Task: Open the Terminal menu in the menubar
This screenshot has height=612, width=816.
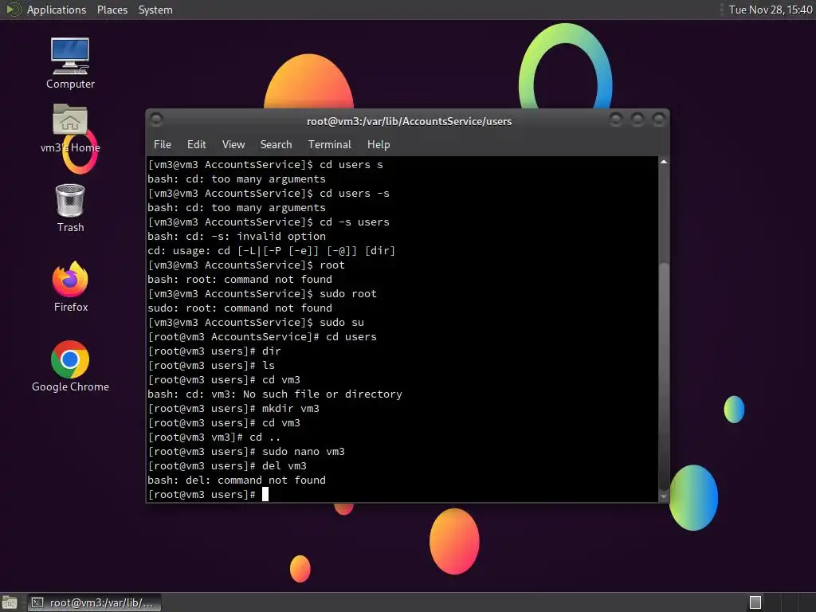Action: 329,145
